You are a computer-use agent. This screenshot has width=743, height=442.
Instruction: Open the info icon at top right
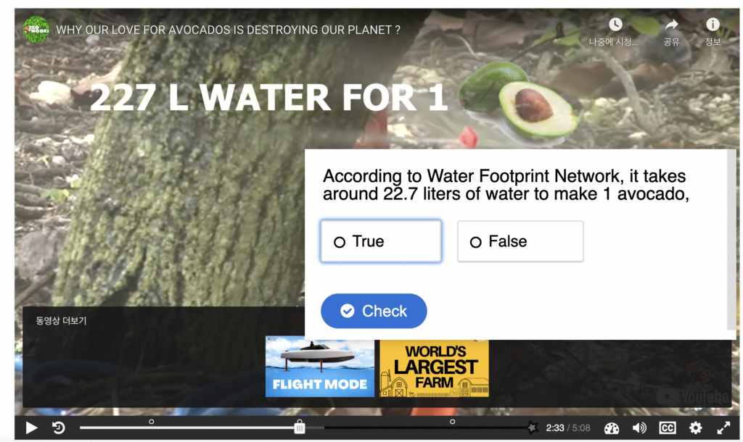coord(713,24)
